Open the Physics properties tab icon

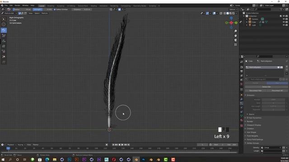click(242, 108)
